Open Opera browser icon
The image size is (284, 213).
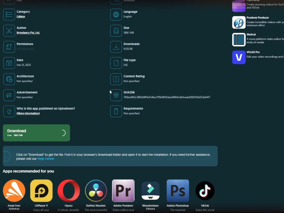click(x=69, y=191)
